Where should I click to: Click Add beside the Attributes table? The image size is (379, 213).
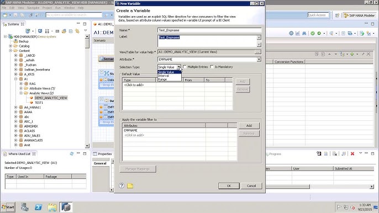coord(249,126)
